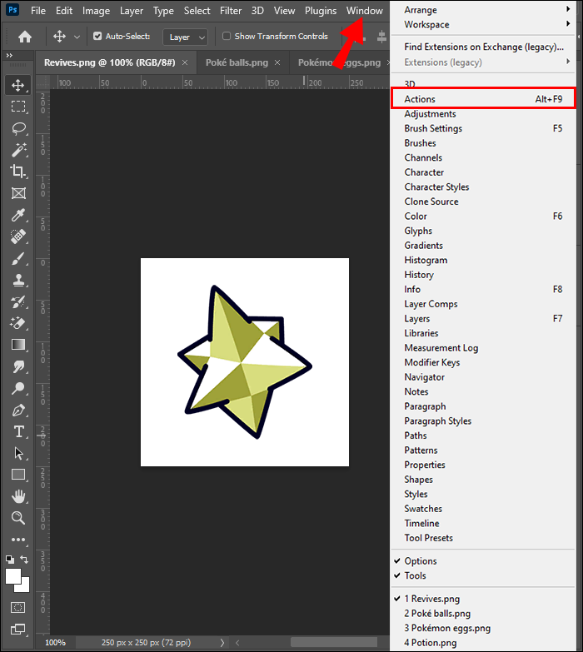Click the horizontal scrollbar thumb
Screen dimensions: 583x652
tap(333, 643)
